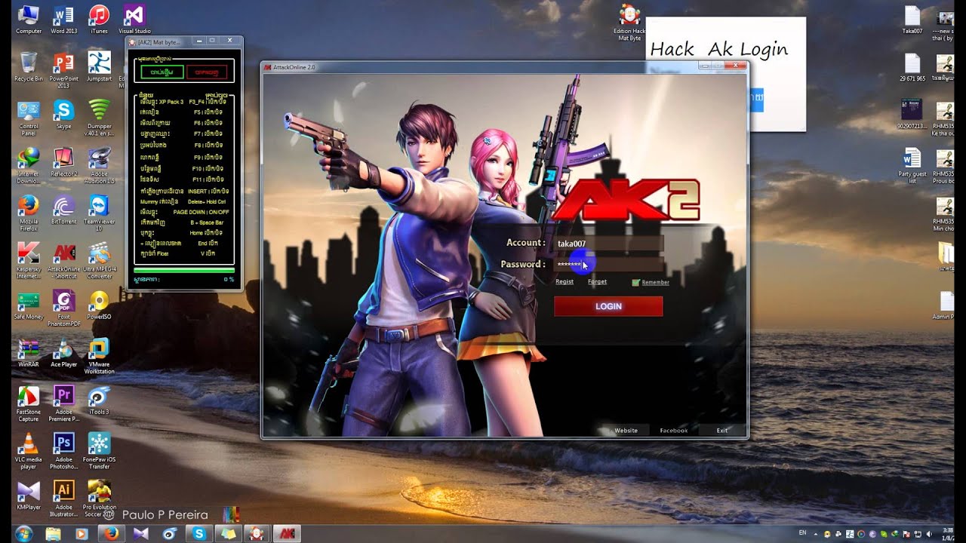The height and width of the screenshot is (543, 966).
Task: Click into the Password field
Action: [608, 265]
